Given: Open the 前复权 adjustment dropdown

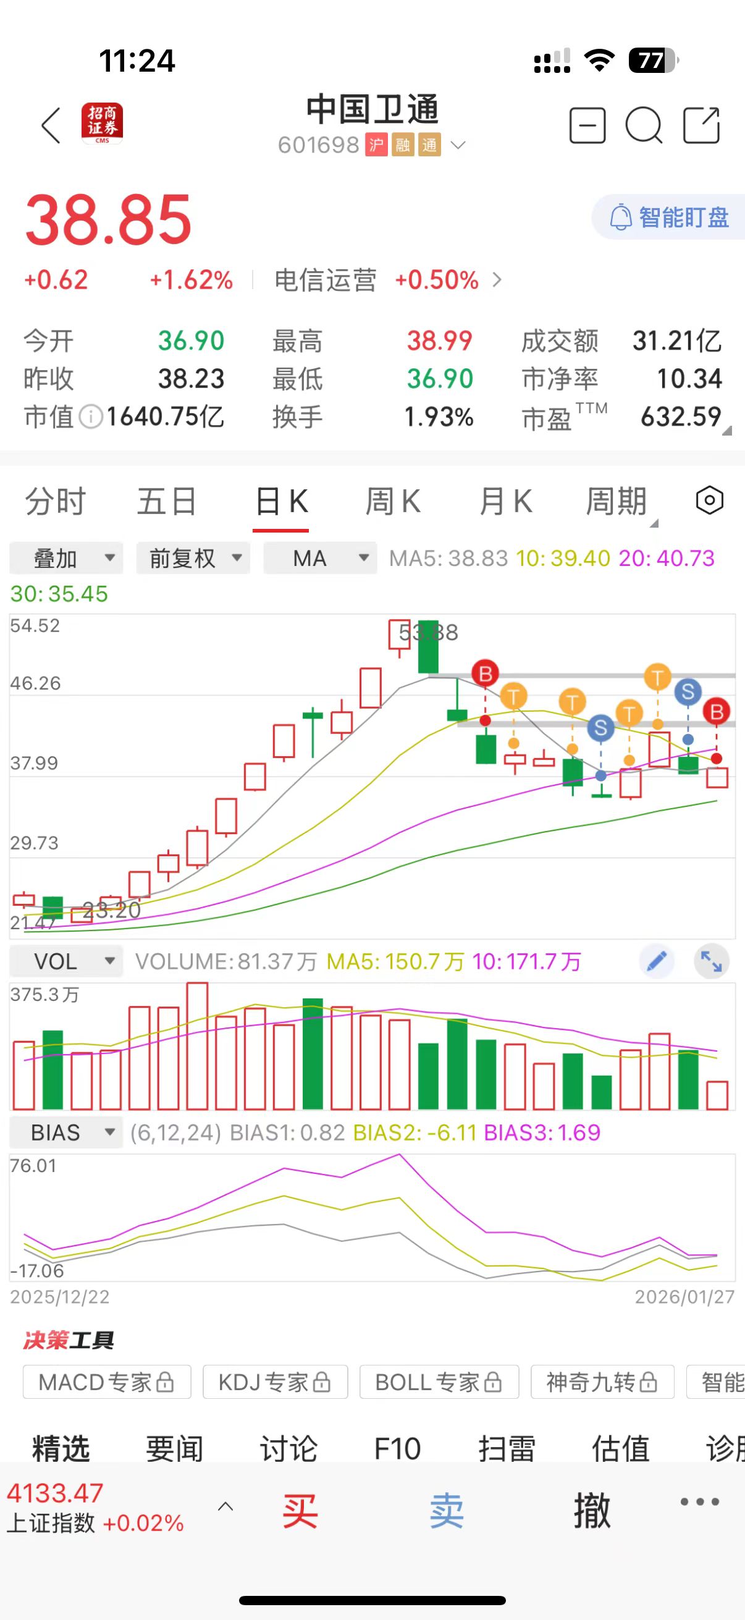Looking at the screenshot, I should coord(193,558).
